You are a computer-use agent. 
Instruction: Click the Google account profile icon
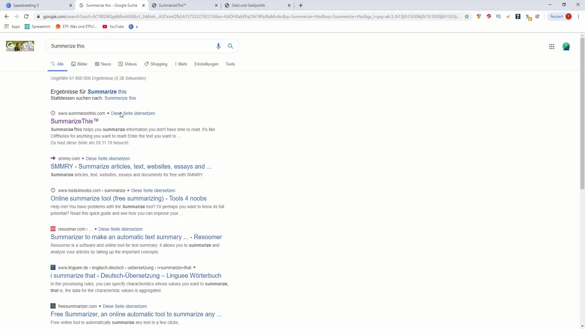(x=566, y=46)
